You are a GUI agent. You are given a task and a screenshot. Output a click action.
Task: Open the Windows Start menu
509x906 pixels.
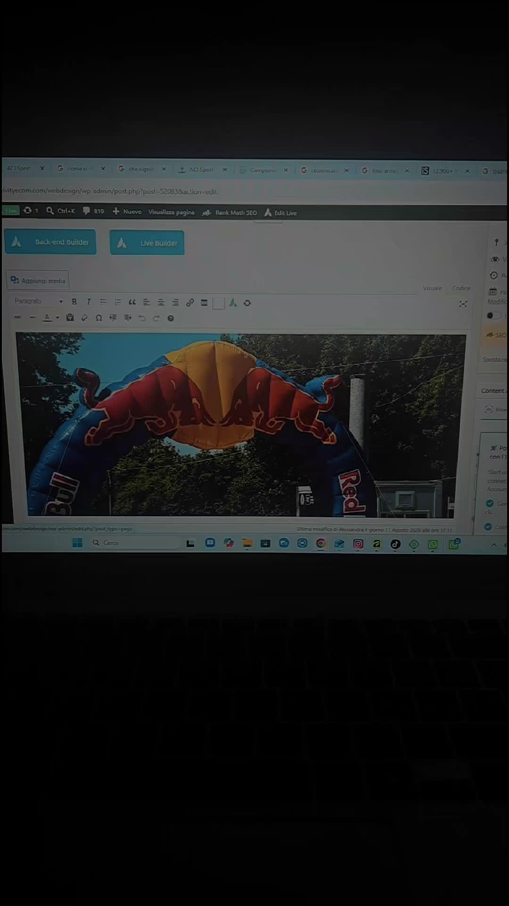[77, 543]
